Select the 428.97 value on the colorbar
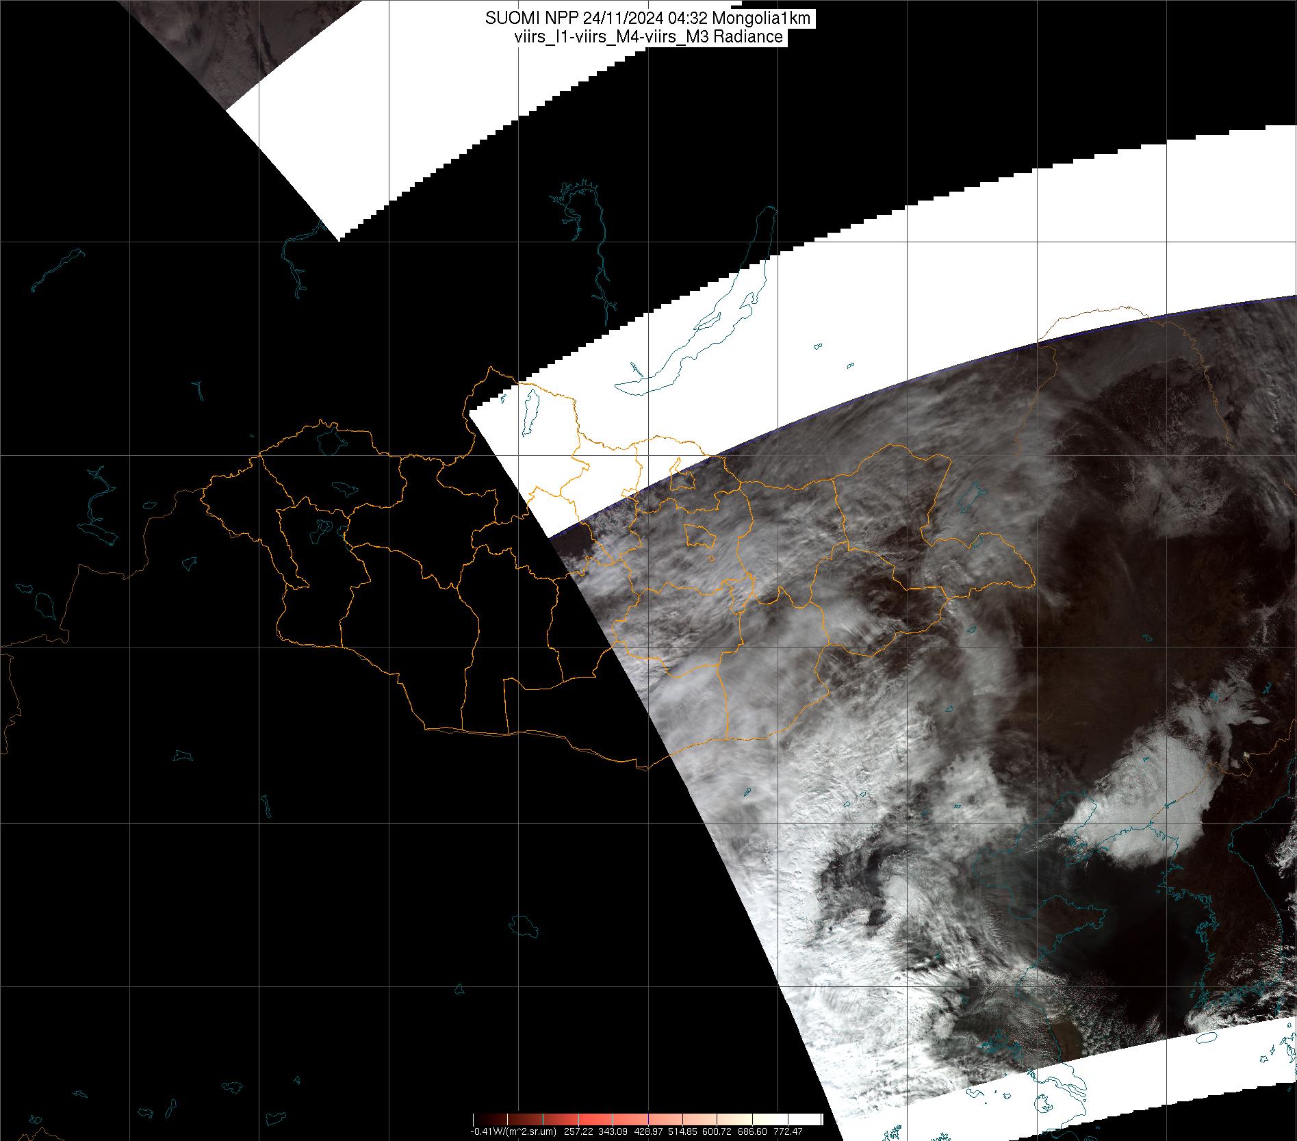The image size is (1297, 1141). tap(649, 1131)
